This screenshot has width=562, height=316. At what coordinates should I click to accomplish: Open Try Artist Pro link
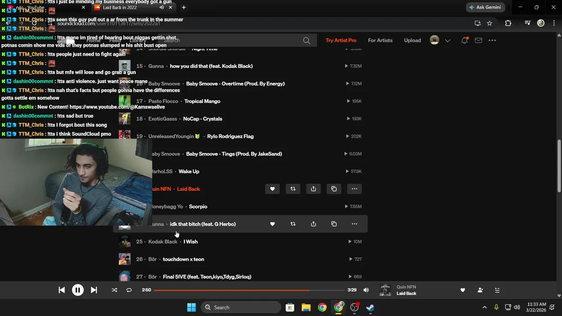pos(341,40)
